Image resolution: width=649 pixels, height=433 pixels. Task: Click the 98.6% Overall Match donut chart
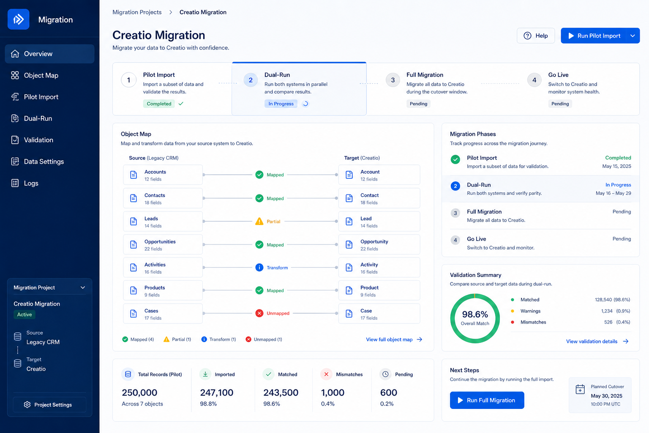tap(475, 318)
